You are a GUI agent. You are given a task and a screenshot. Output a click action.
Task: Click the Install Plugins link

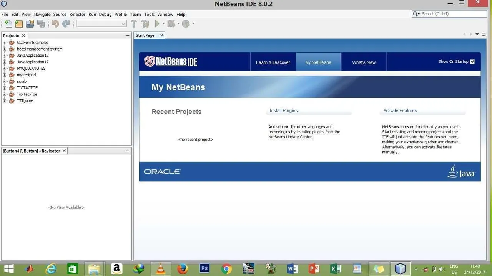point(284,110)
